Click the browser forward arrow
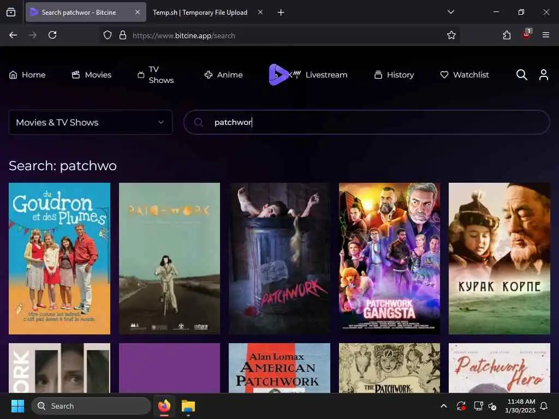Screen dimensions: 559x419 (x=33, y=35)
